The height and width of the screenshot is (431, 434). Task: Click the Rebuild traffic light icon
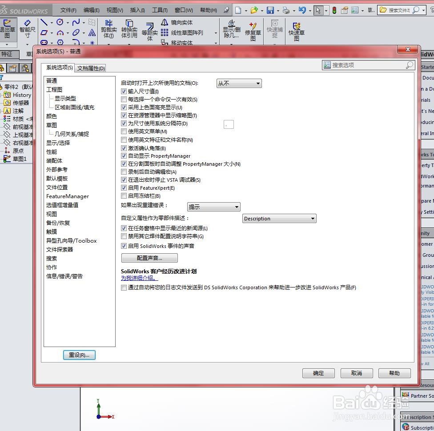coord(334,11)
